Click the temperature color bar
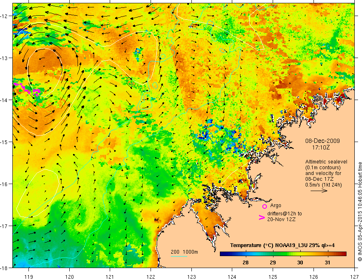Image resolution: width=363 pixels, height=280 pixels. click(x=283, y=254)
